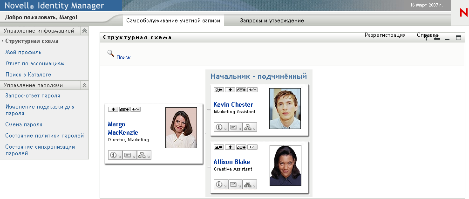This screenshot has width=469, height=199.
Task: Click Разрегистрация to log out
Action: [385, 35]
